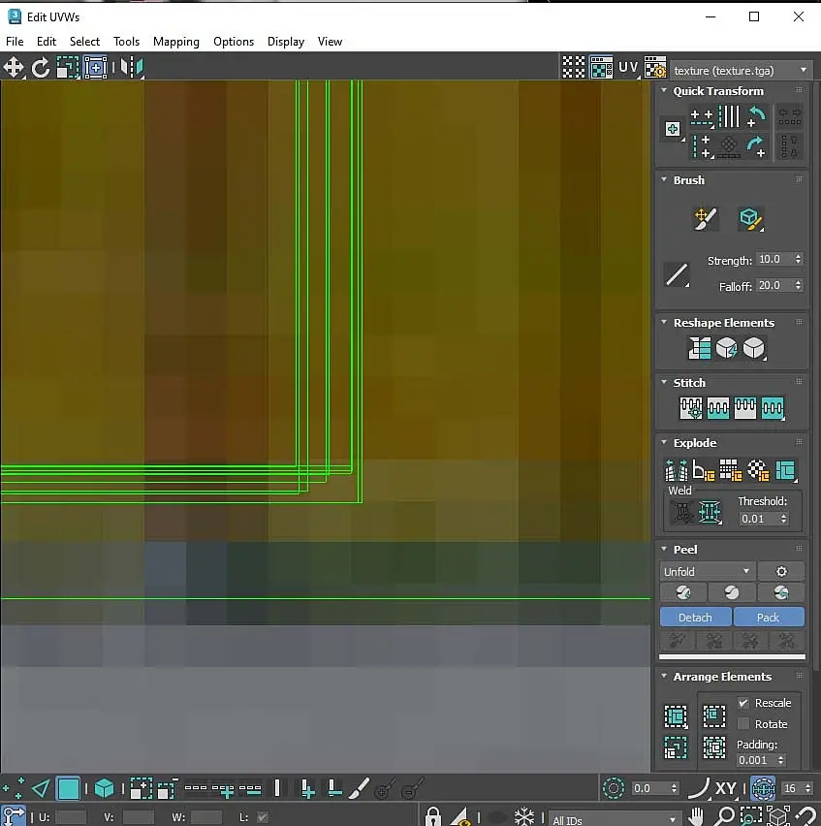This screenshot has height=826, width=821.
Task: Select Vertex sub-object mode
Action: coord(14,788)
